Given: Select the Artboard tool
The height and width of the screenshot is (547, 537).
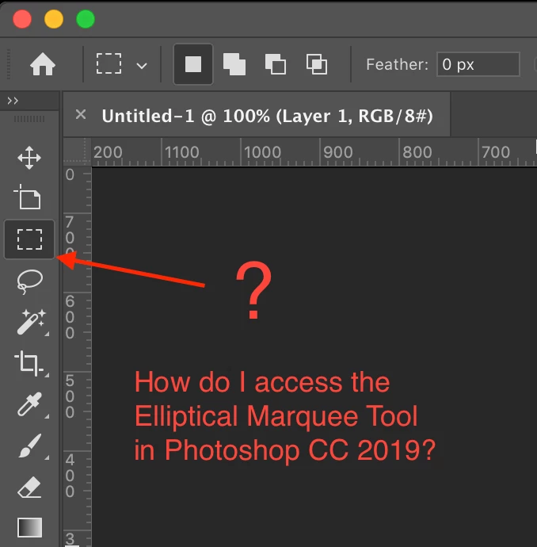Looking at the screenshot, I should click(x=28, y=197).
